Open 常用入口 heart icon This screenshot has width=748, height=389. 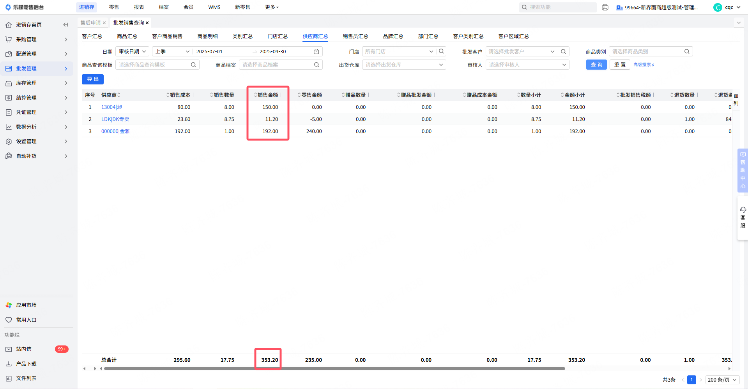tap(9, 320)
